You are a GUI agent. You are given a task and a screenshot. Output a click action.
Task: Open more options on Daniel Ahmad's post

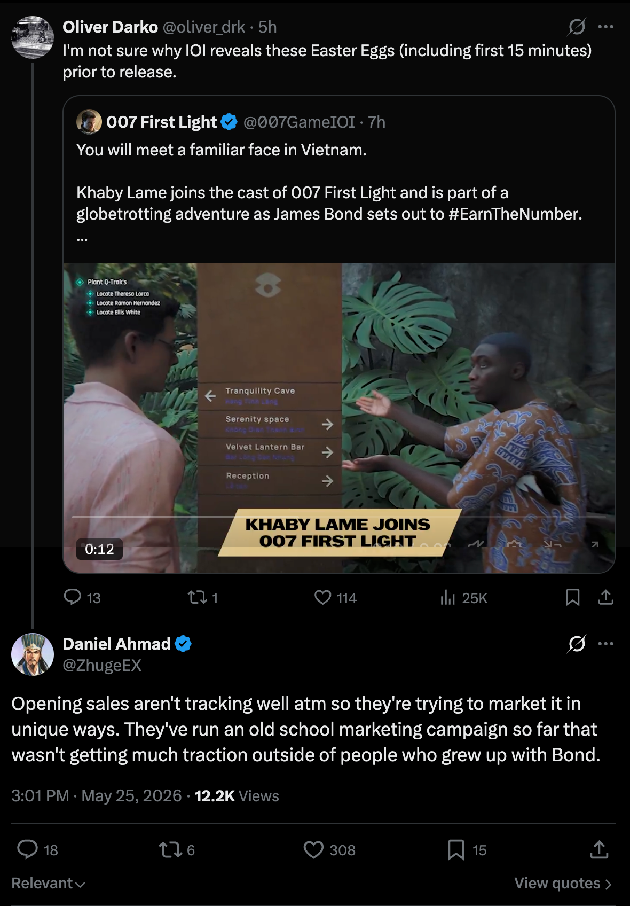tap(605, 644)
